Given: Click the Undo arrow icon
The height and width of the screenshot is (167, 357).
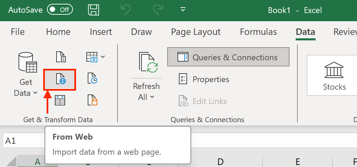Looking at the screenshot, I should point(126,10).
